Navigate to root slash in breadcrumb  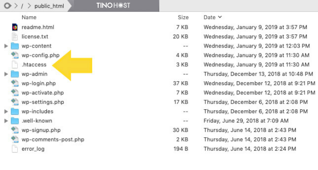click(x=22, y=6)
